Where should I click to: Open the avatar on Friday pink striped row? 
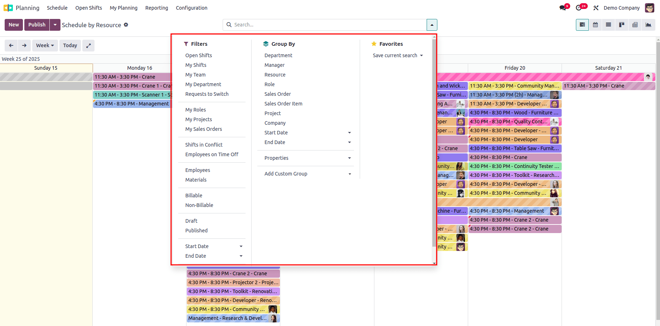[x=648, y=77]
